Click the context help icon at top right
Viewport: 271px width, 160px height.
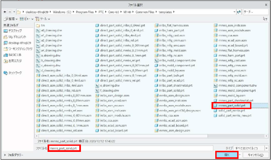coord(266,19)
